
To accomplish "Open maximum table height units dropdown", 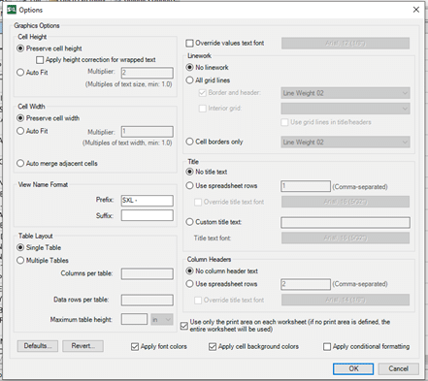I will 162,319.
